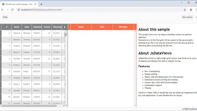This screenshot has height=111, width=197.
Task: Select the 'Marshal' state cell
Action: click(x=27, y=33)
